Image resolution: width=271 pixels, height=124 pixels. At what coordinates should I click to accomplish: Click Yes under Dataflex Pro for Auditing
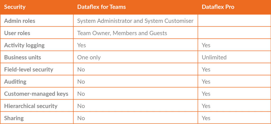click(206, 82)
